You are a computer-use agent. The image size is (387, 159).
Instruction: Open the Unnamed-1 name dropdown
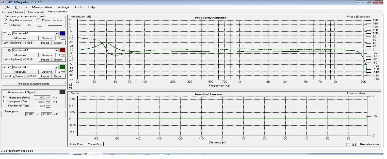click(56, 50)
